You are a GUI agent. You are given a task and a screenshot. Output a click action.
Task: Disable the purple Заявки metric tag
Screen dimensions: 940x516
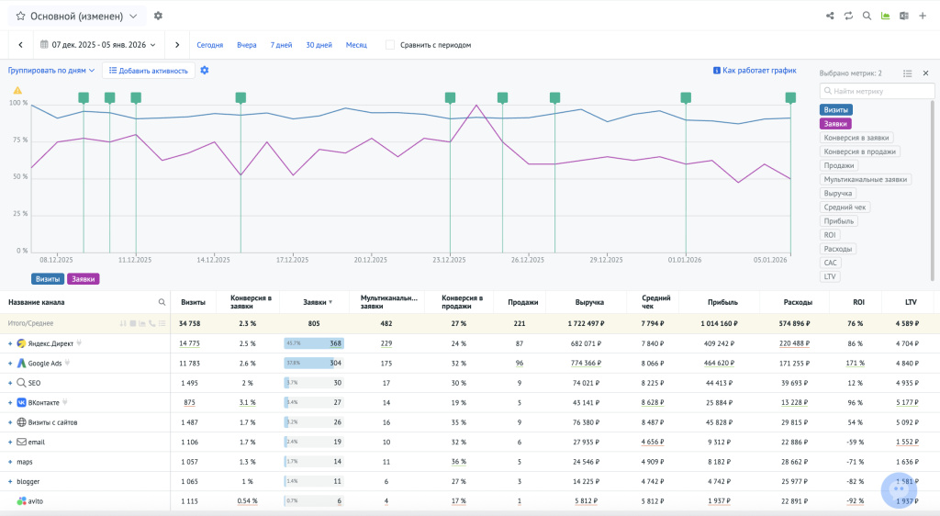tap(835, 123)
